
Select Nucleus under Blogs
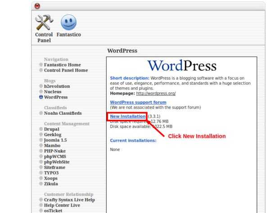[53, 92]
